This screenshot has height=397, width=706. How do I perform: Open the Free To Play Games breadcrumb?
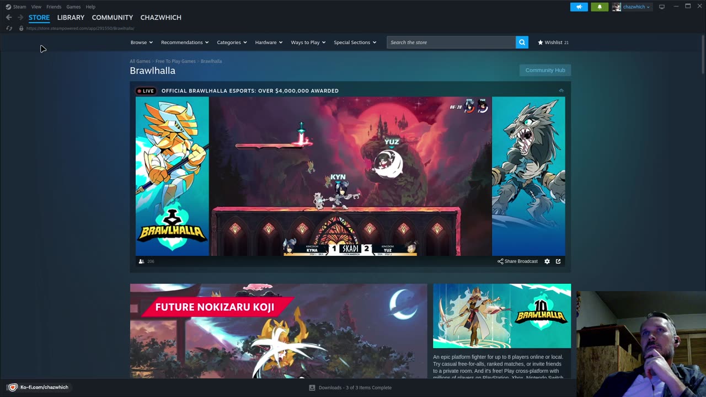[x=175, y=61]
